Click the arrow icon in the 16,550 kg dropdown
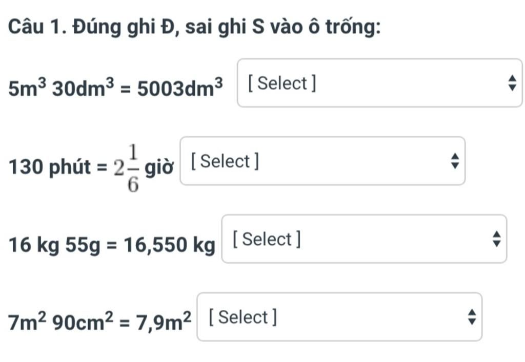 tap(496, 239)
